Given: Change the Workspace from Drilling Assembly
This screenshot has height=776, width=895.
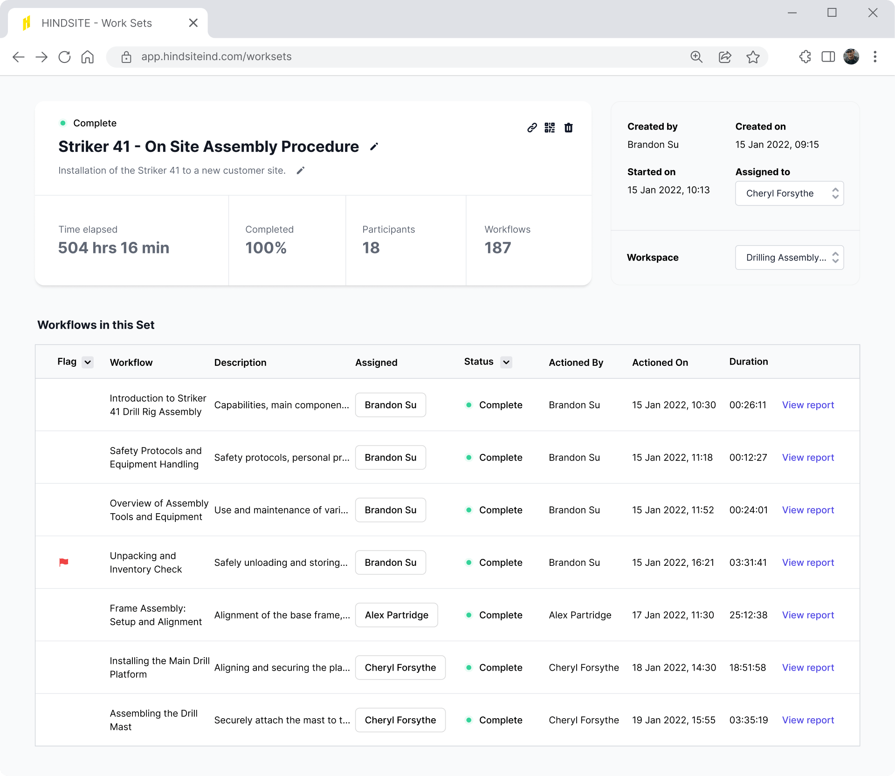Looking at the screenshot, I should pyautogui.click(x=789, y=257).
